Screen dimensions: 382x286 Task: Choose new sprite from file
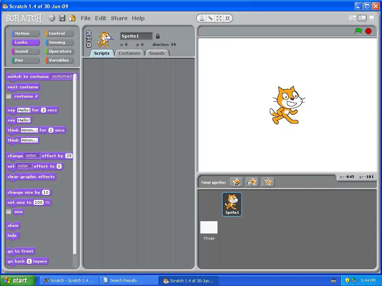point(252,182)
